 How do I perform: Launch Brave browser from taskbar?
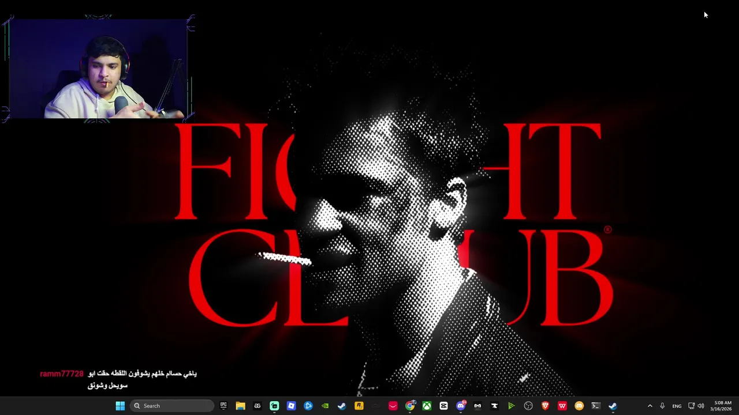tap(545, 406)
